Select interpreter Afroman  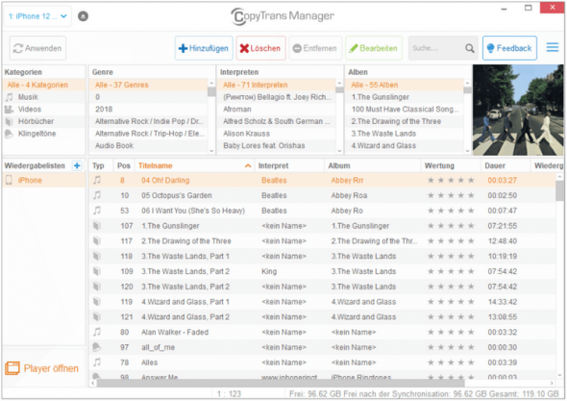[277, 110]
